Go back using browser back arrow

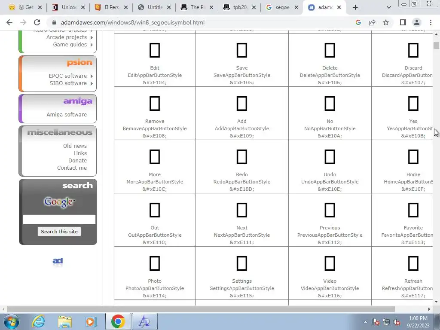click(x=9, y=22)
